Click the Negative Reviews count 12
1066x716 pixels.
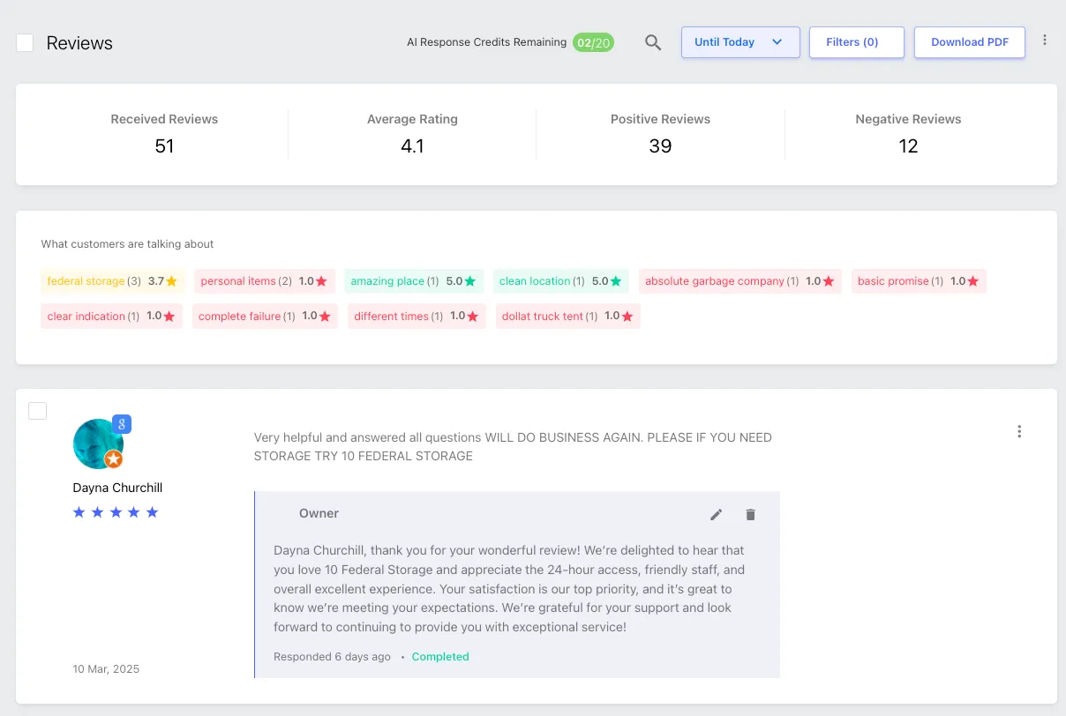[908, 146]
